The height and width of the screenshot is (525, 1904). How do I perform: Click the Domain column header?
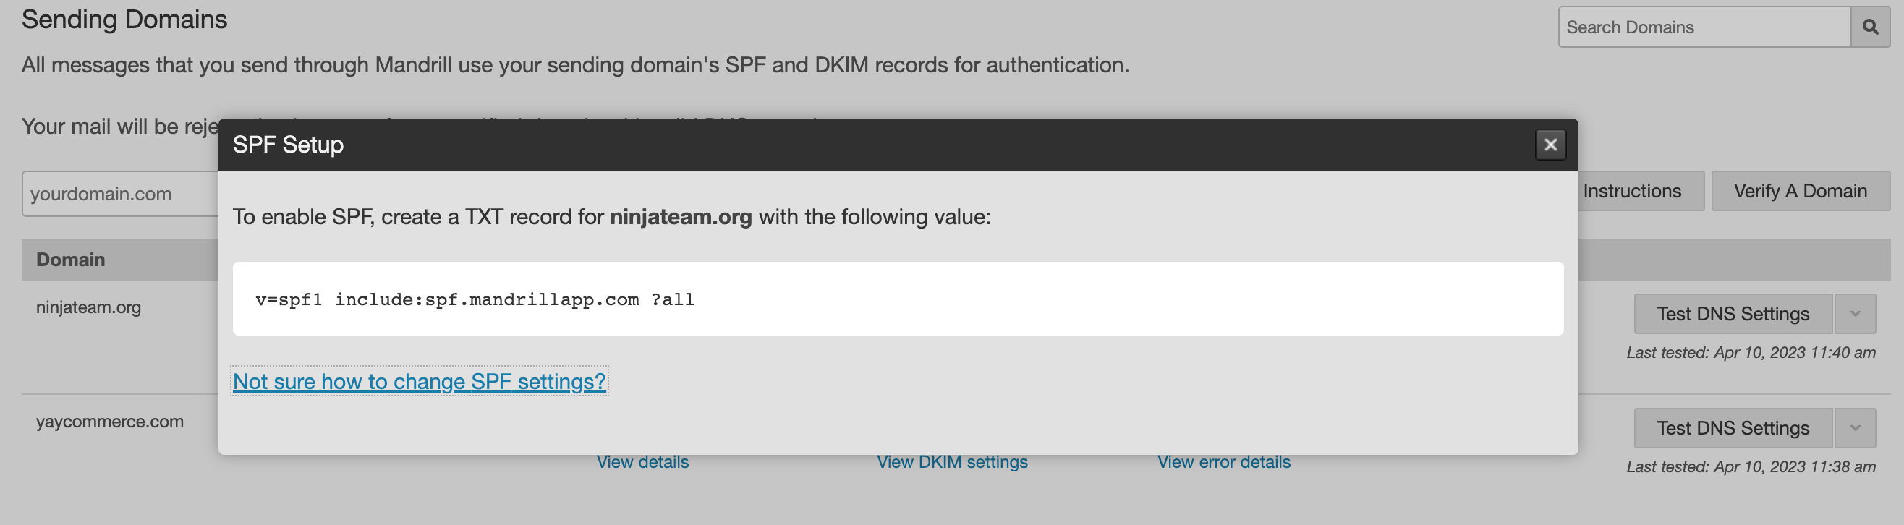tap(71, 260)
